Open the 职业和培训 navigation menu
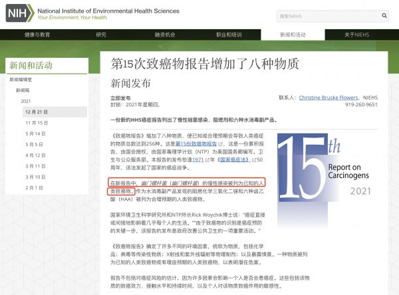 229,35
